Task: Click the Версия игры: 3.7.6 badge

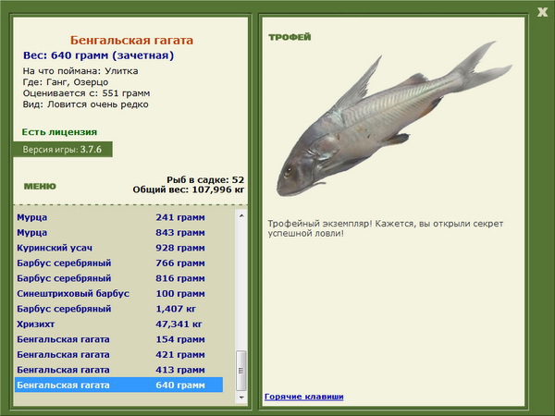Action: point(63,149)
